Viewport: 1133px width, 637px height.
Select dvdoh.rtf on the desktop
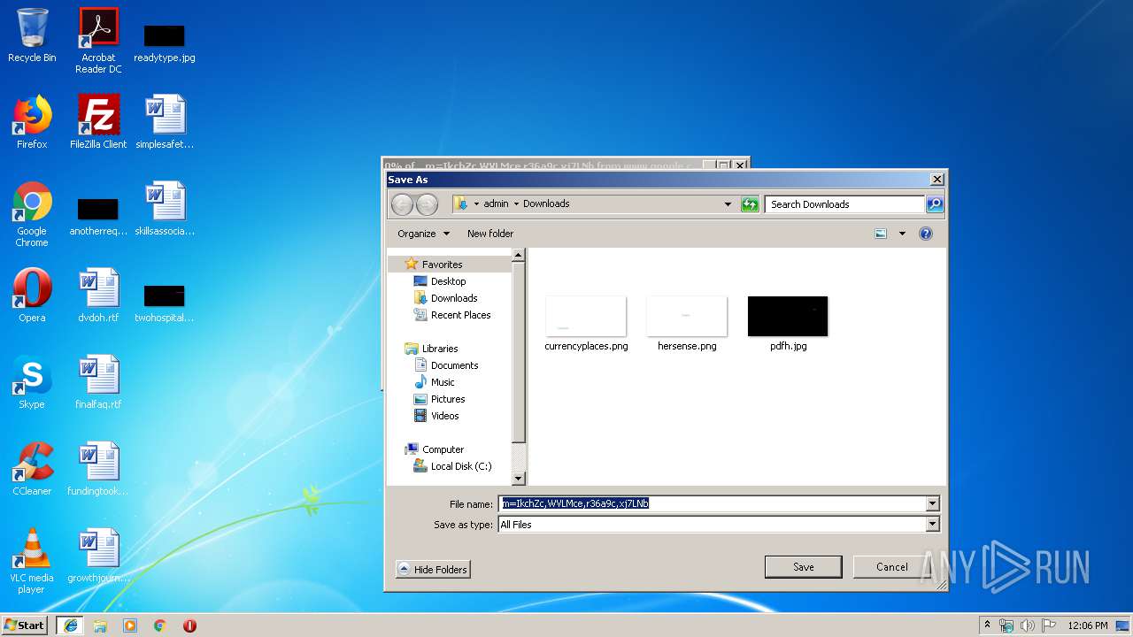[98, 295]
